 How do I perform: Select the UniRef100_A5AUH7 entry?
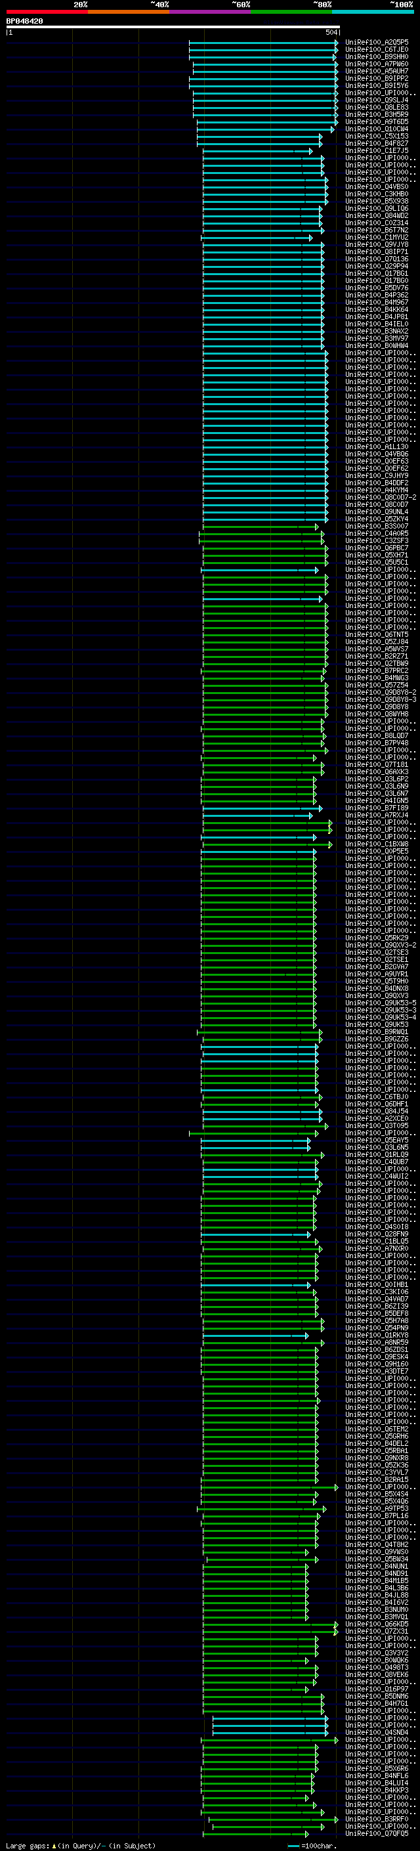[x=377, y=71]
